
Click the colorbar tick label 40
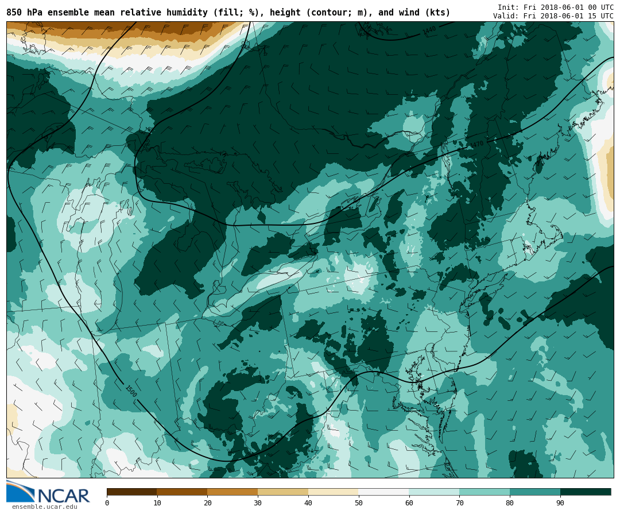308,503
